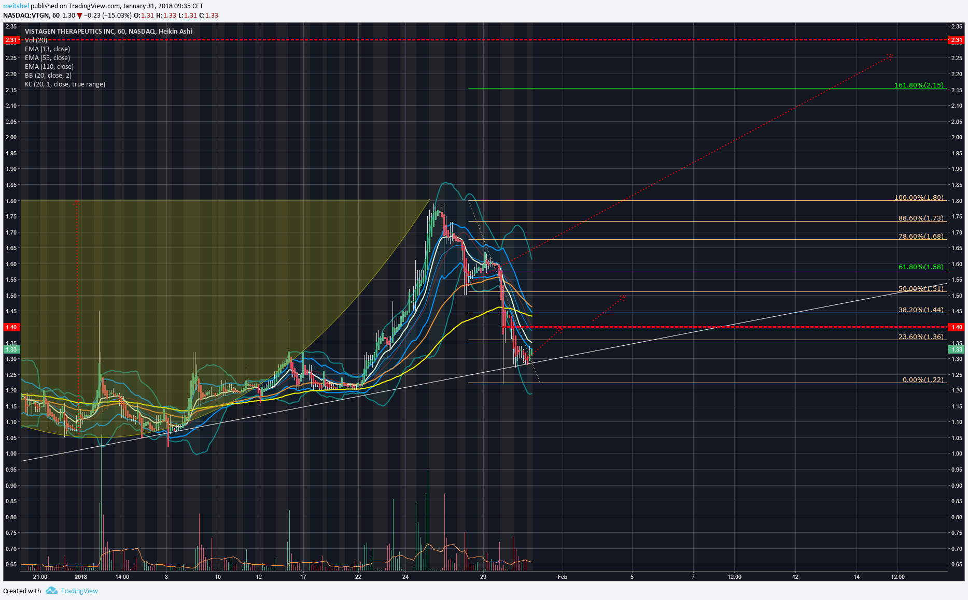Screen dimensions: 968x600
Task: Select the EMA (55, close) indicator label
Action: click(x=47, y=58)
